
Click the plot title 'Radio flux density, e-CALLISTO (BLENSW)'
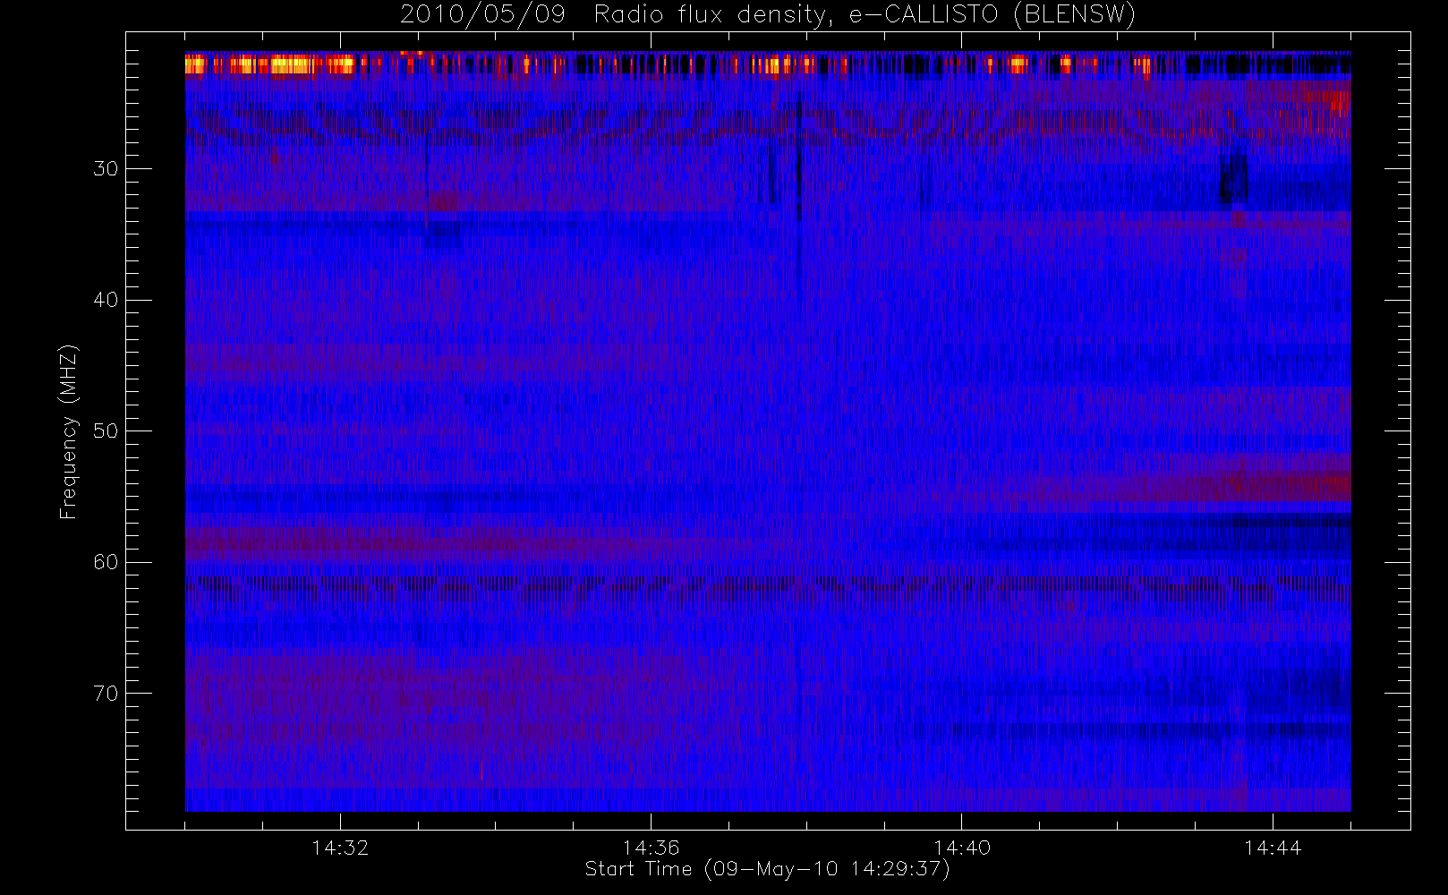click(865, 15)
